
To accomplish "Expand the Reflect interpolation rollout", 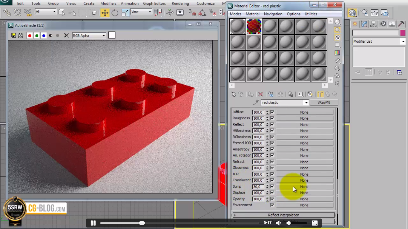I will [283, 215].
